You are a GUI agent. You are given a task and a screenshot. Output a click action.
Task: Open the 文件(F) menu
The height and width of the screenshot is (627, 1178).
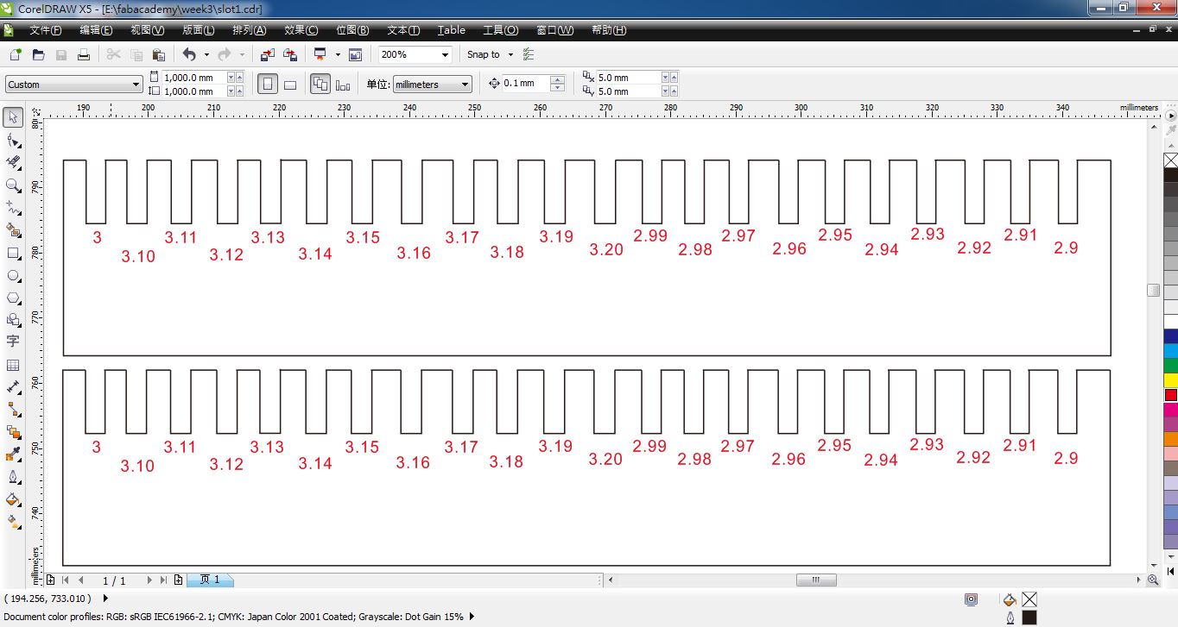45,30
